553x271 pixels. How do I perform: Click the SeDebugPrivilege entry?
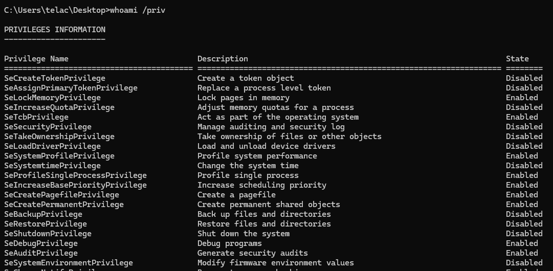(x=41, y=243)
